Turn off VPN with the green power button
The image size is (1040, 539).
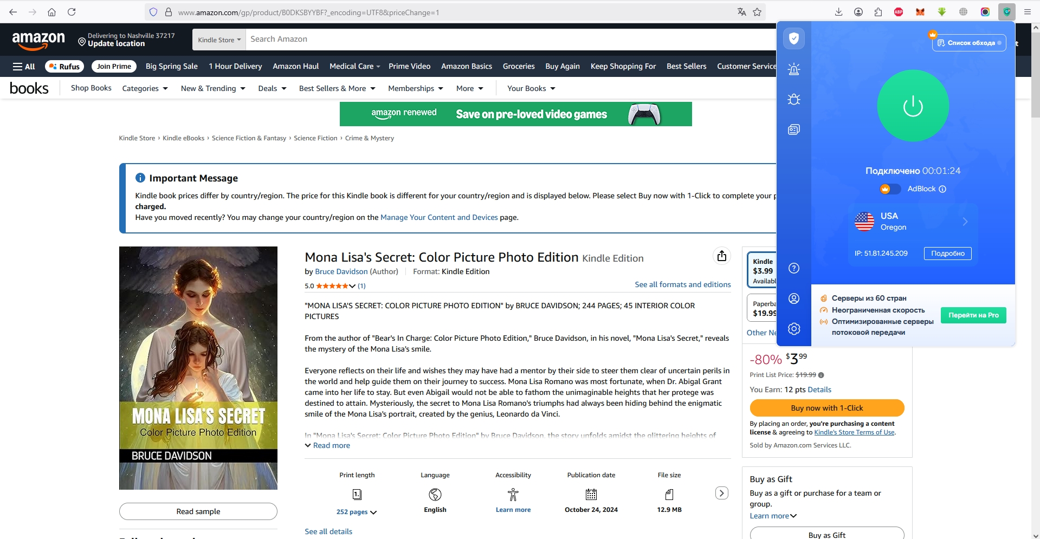click(913, 106)
